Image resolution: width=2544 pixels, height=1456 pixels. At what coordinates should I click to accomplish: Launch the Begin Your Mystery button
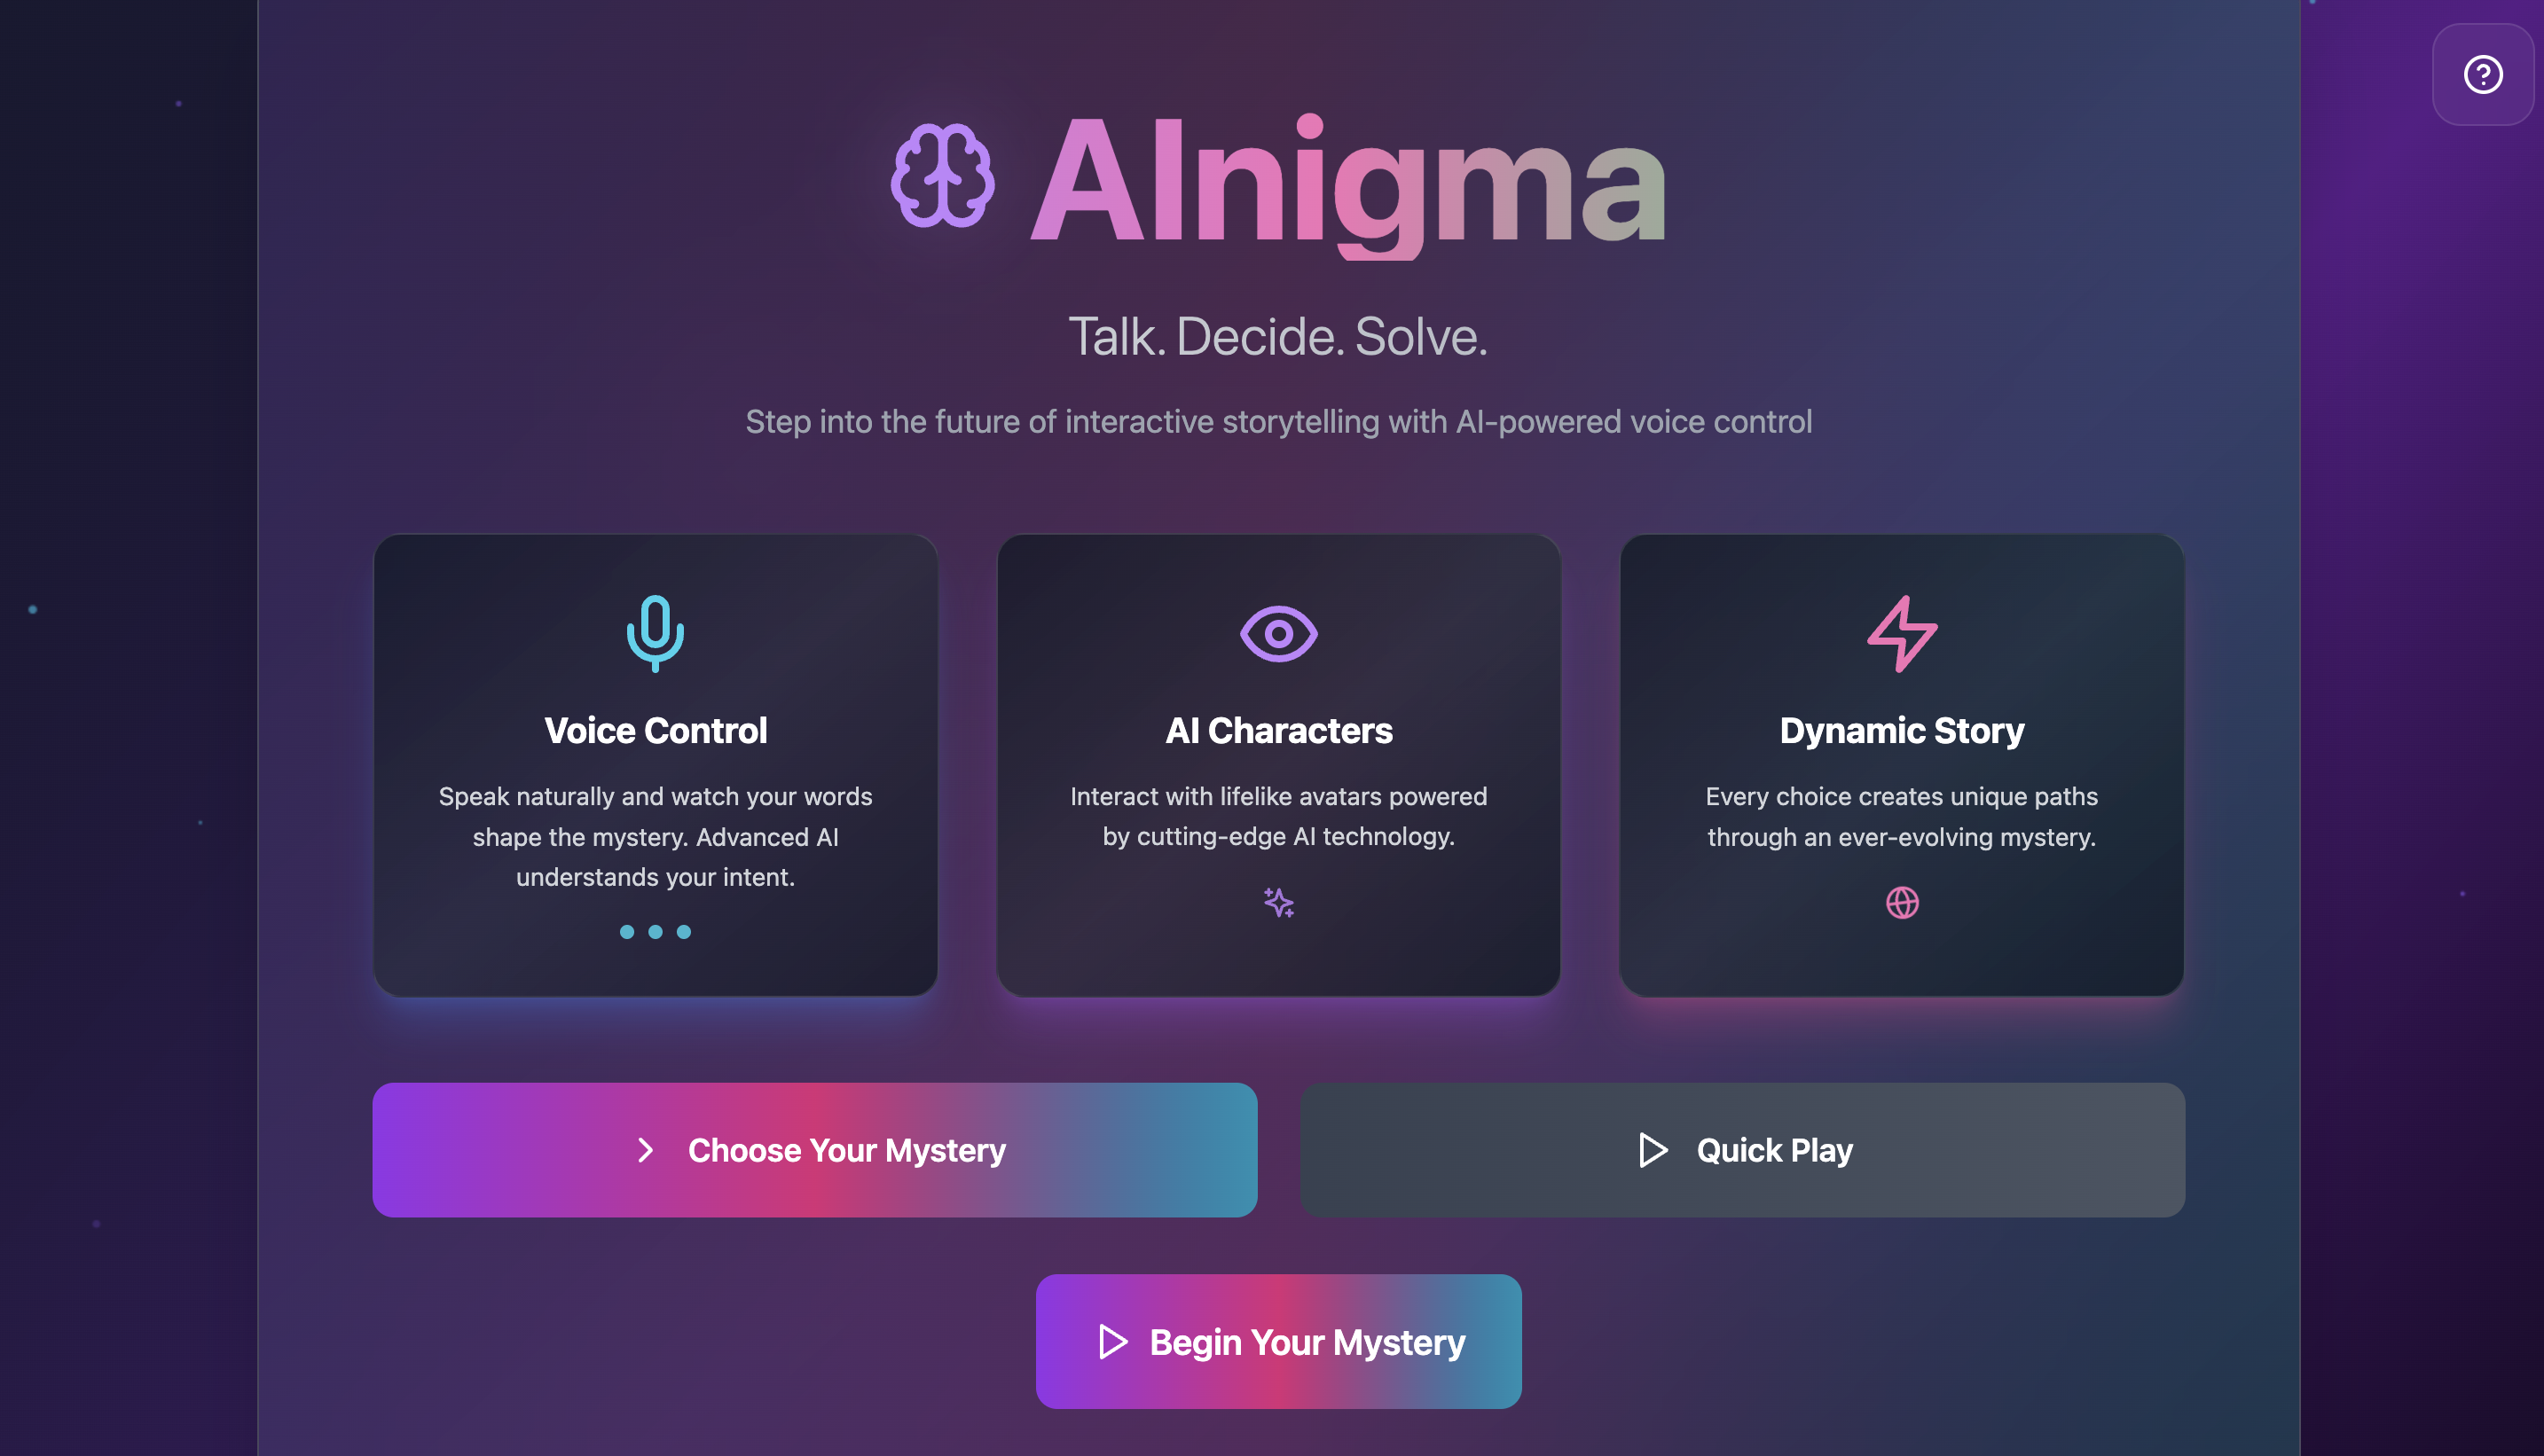[1278, 1342]
